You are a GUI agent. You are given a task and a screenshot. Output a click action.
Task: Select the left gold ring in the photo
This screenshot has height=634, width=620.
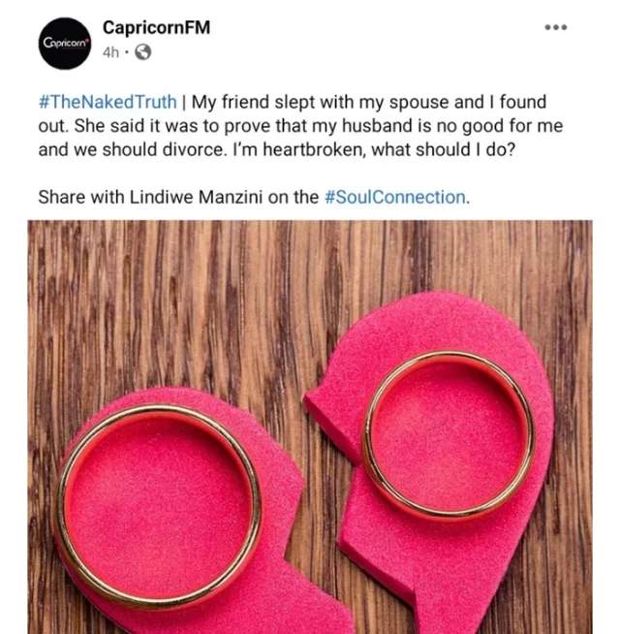click(x=159, y=505)
